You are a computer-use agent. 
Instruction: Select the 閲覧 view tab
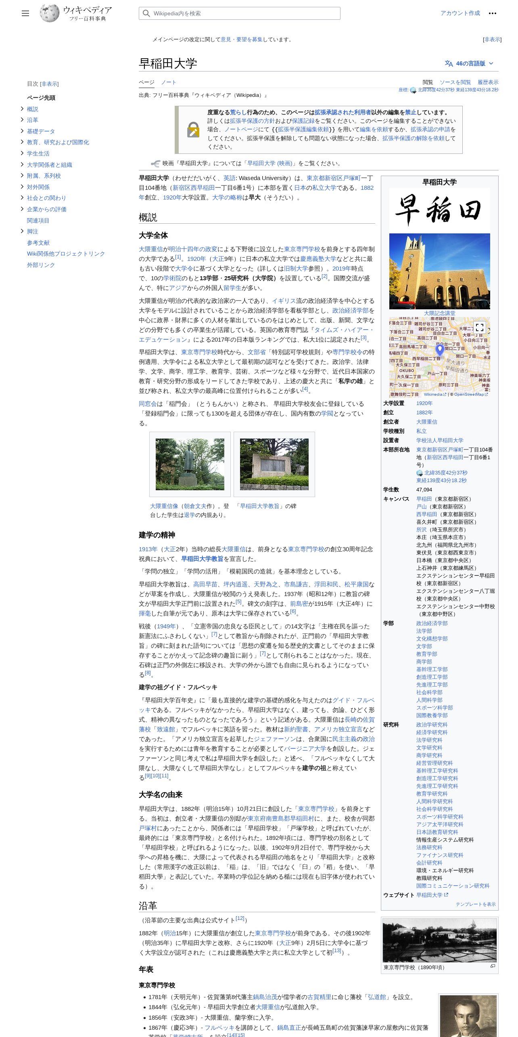[x=428, y=82]
